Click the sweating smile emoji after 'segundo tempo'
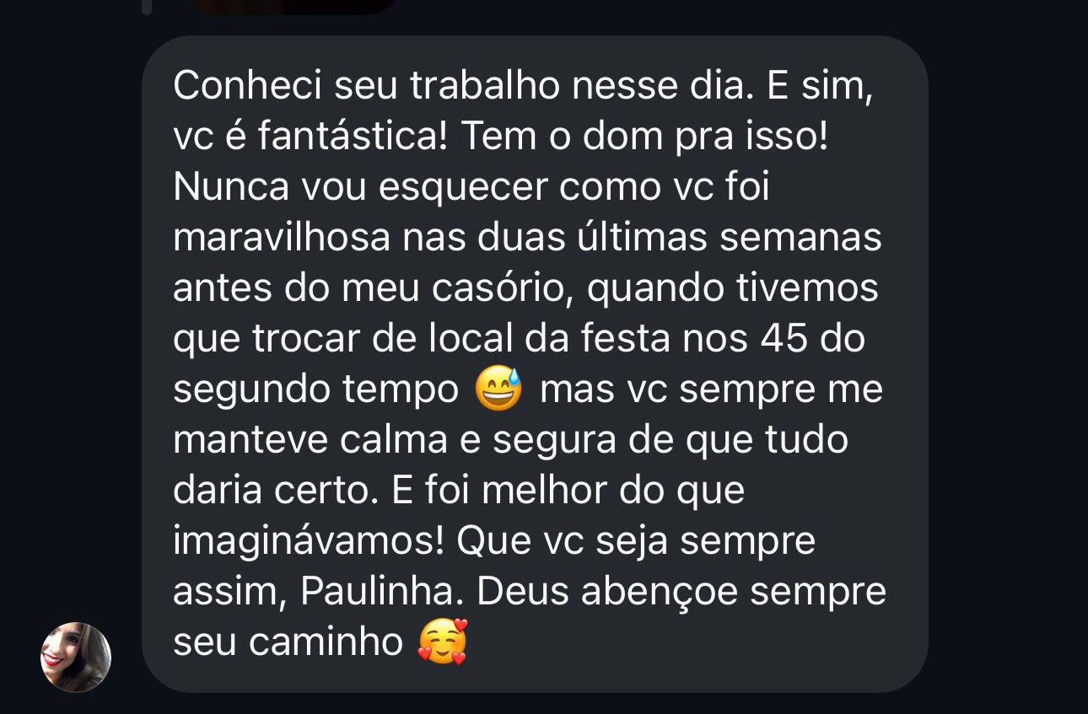The height and width of the screenshot is (714, 1088). (499, 389)
